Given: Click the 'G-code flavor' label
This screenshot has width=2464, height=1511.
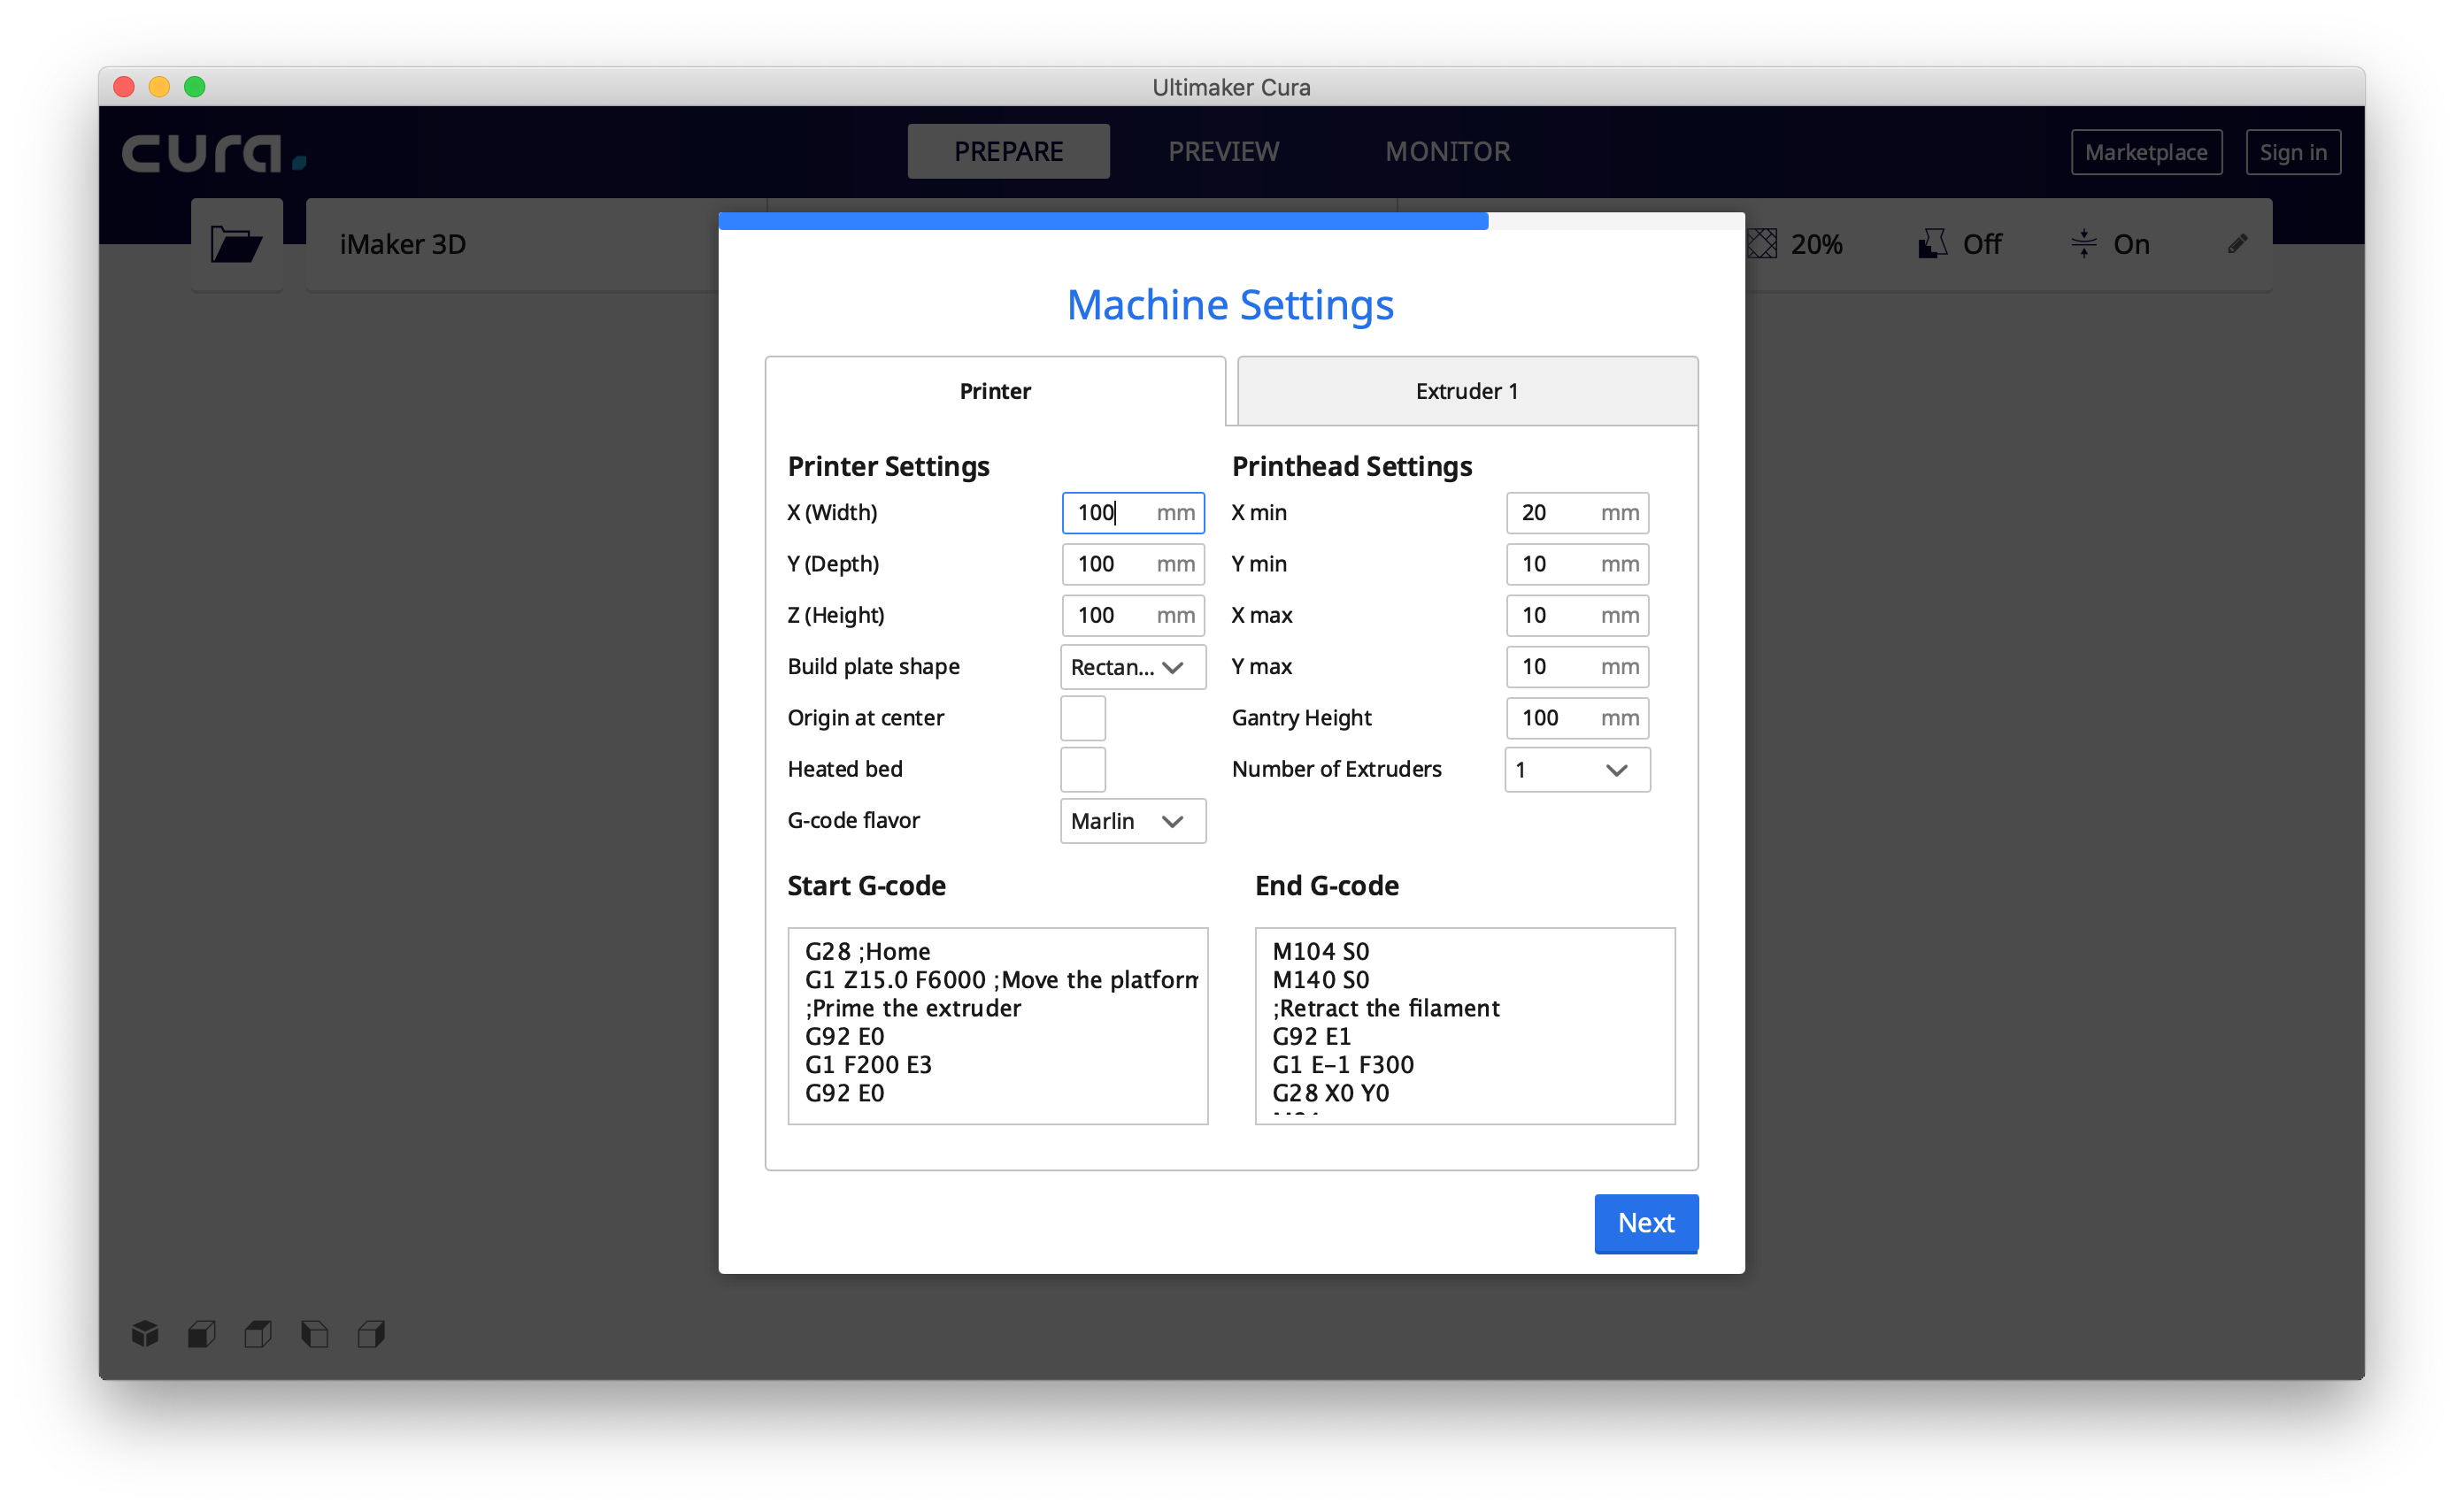Looking at the screenshot, I should pyautogui.click(x=853, y=820).
